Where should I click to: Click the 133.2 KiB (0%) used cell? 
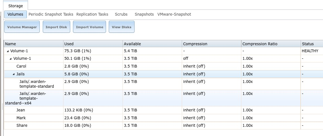[x=93, y=110]
